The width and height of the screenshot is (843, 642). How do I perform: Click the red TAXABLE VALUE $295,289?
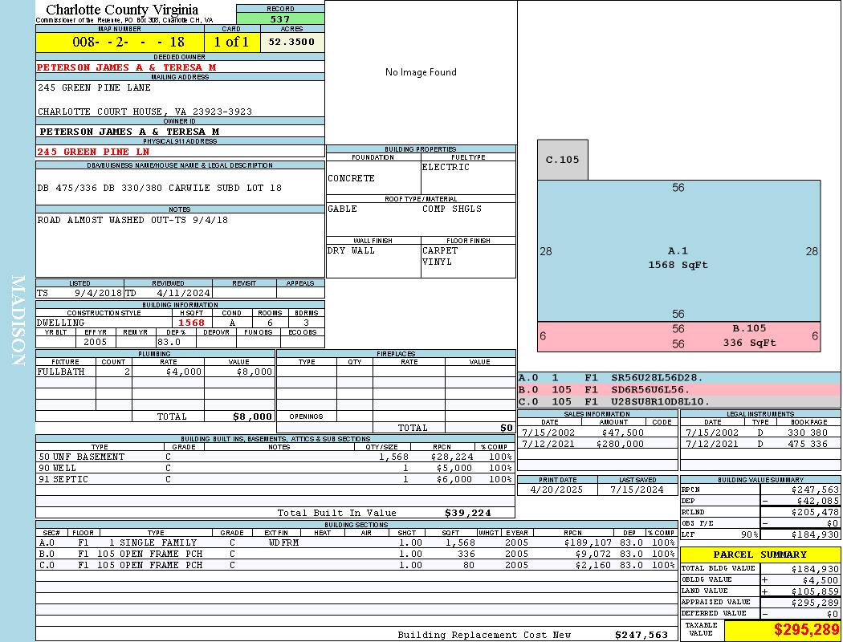click(x=807, y=629)
